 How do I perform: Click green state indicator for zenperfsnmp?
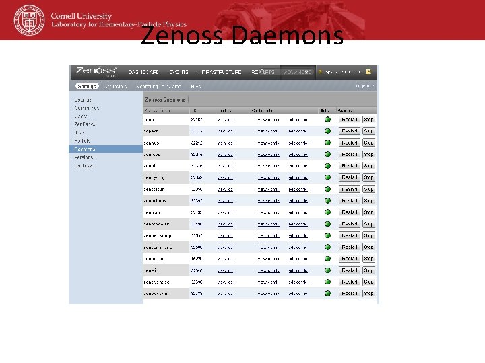[327, 235]
